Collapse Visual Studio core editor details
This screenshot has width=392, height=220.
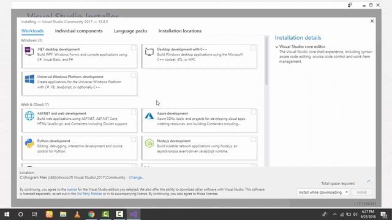tap(277, 46)
